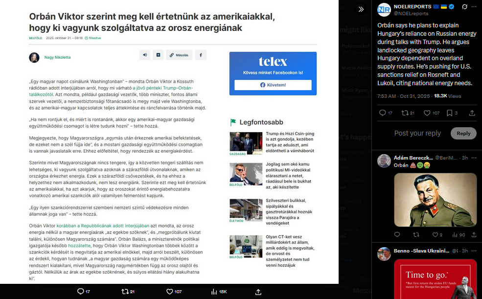Image resolution: width=482 pixels, height=299 pixels.
Task: Open the red 'Time to go.' image
Action: pos(436,279)
